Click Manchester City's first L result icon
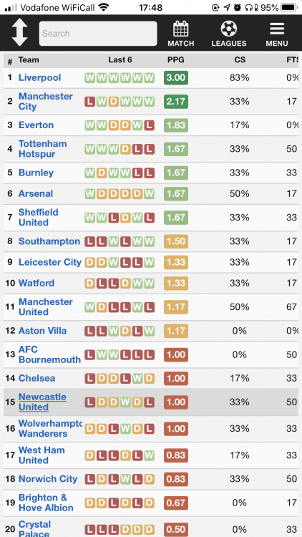302x537 pixels. [89, 102]
